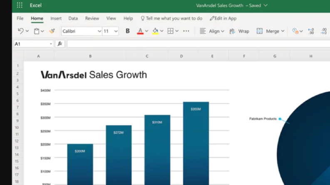Screen dimensions: 330x185
Task: Click the Excel app name in header
Action: click(x=35, y=5)
